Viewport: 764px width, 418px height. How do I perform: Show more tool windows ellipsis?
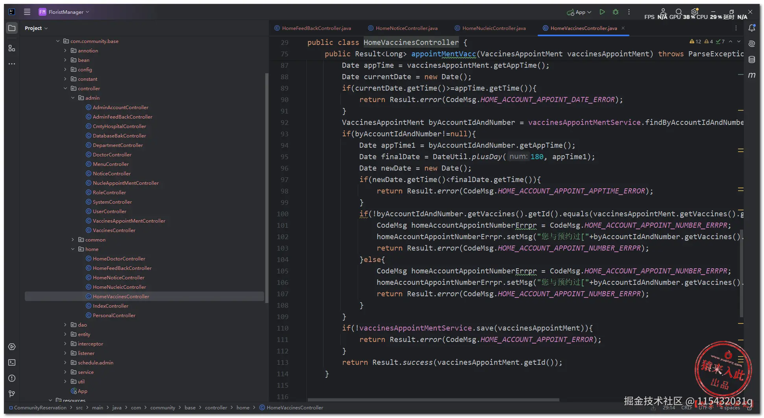coord(12,63)
